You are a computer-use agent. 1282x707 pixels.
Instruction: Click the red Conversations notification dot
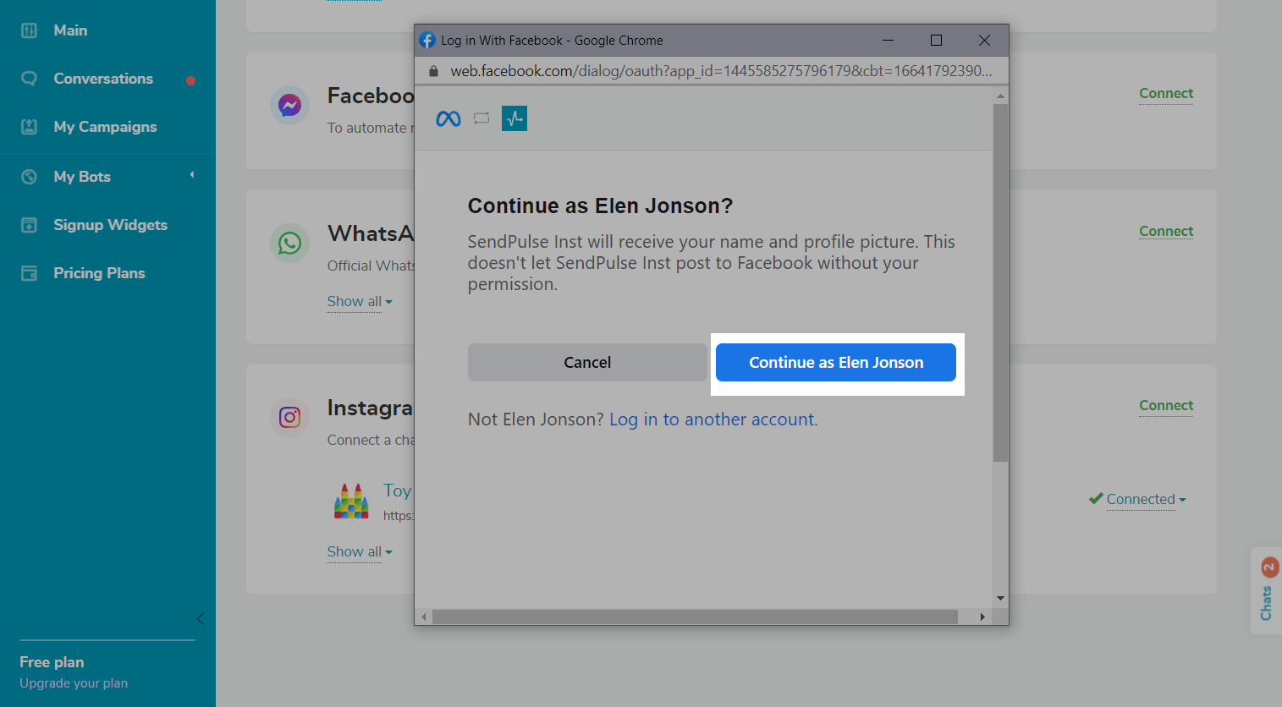click(x=190, y=81)
